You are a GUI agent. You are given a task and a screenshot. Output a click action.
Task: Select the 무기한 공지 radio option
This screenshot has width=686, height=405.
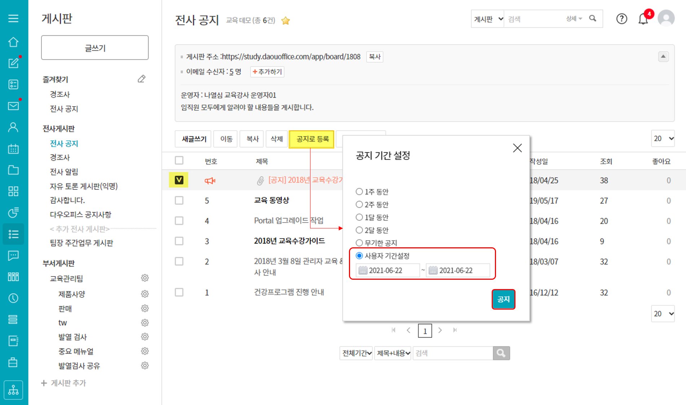(359, 243)
